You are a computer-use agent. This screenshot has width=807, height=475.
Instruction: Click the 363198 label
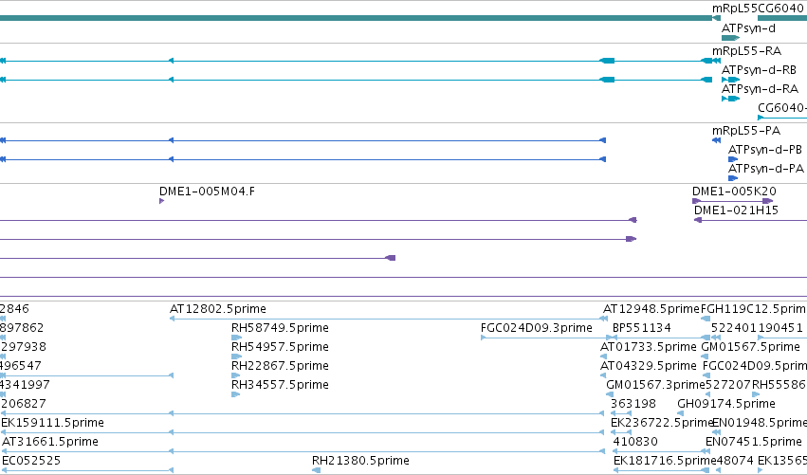click(x=633, y=404)
